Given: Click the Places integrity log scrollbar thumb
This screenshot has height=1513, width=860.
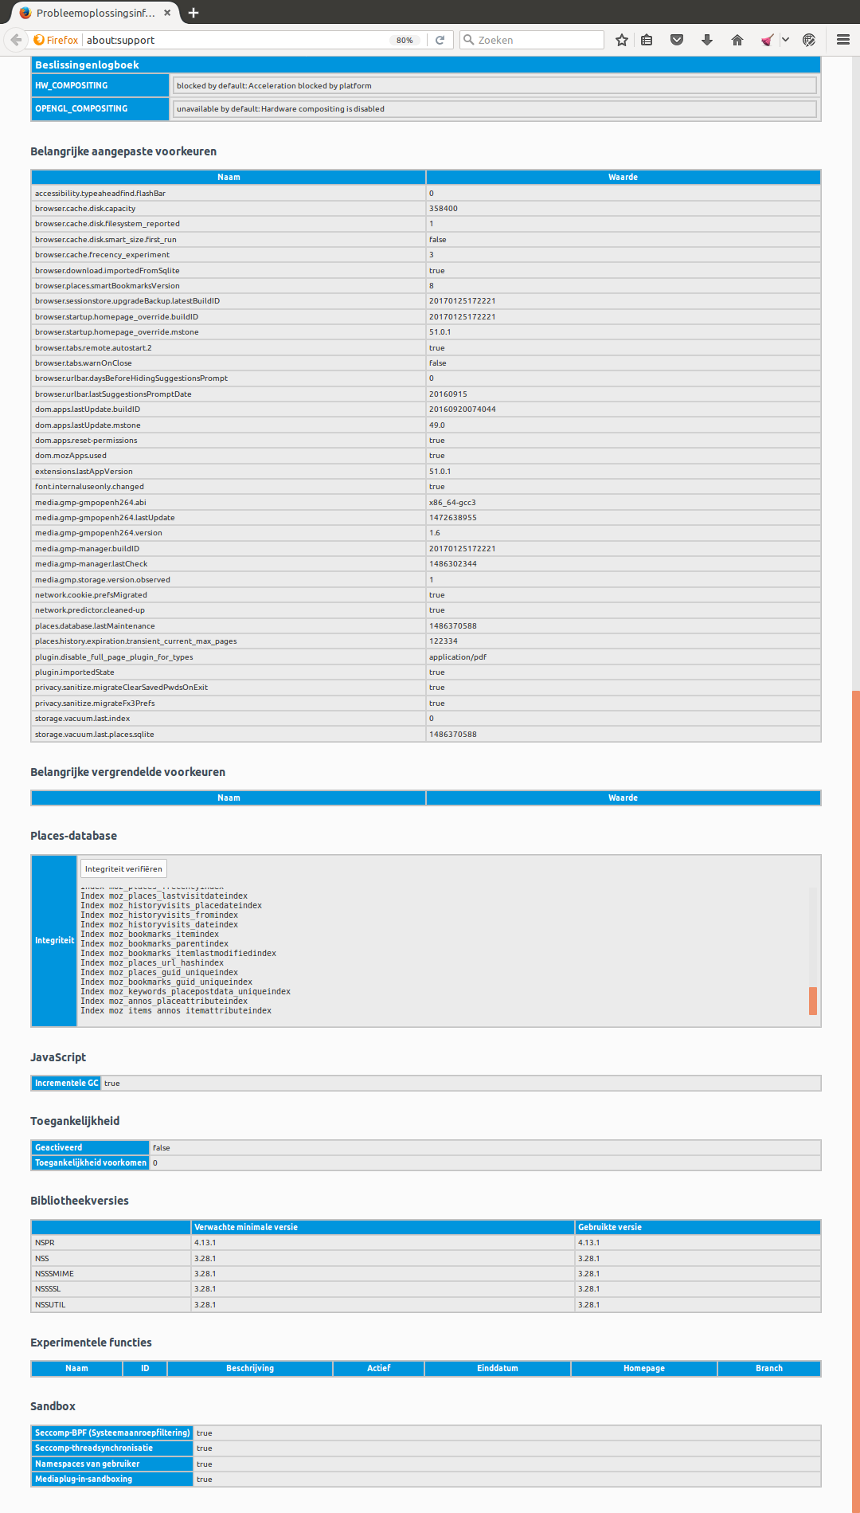Looking at the screenshot, I should (813, 1001).
